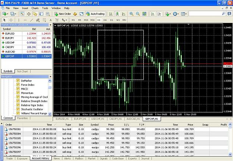
Task: Select Candlesticks chart display icon
Action: pyautogui.click(x=117, y=14)
